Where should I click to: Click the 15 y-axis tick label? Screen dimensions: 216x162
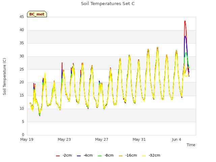click(x=22, y=95)
